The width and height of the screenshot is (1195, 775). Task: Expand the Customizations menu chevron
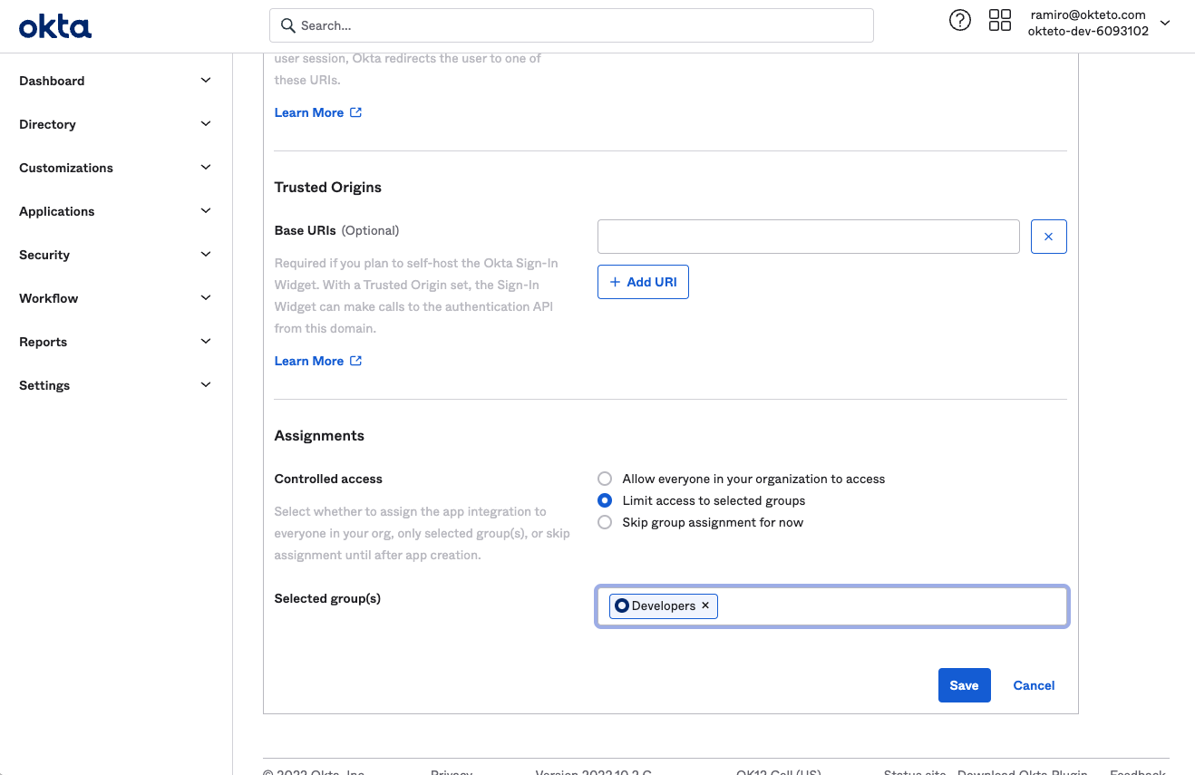(x=206, y=168)
